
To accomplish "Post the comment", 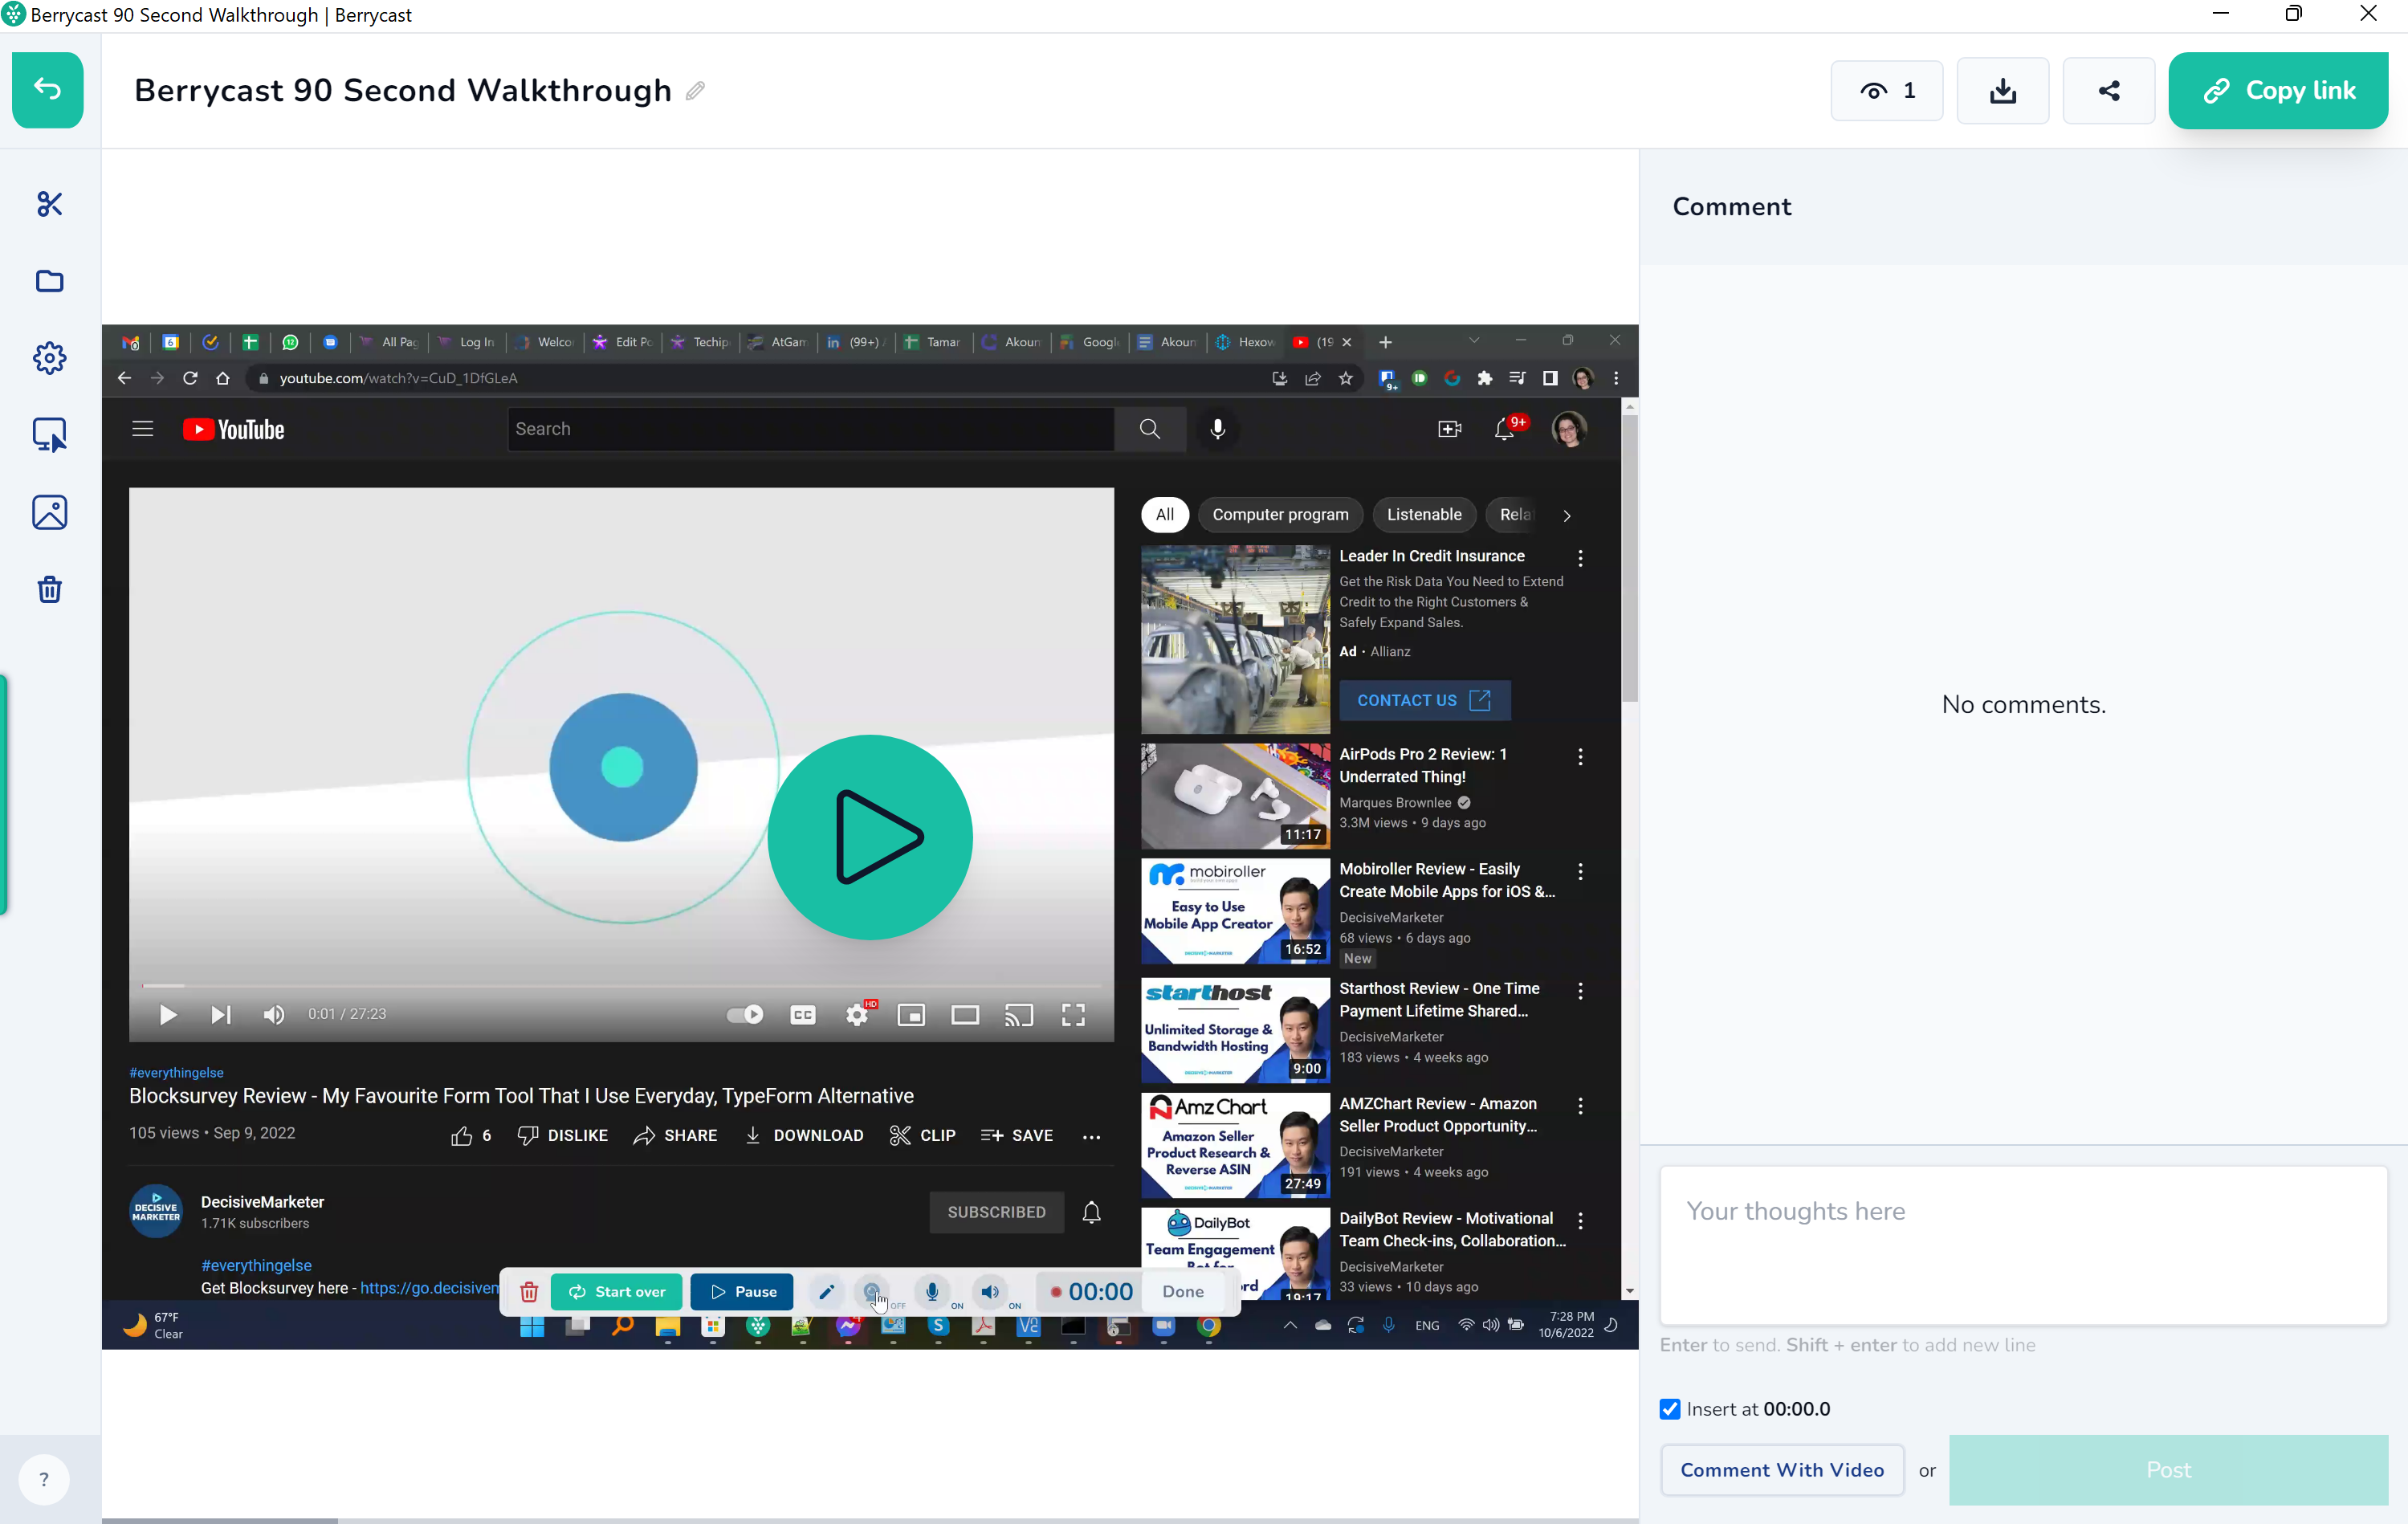I will [2168, 1470].
